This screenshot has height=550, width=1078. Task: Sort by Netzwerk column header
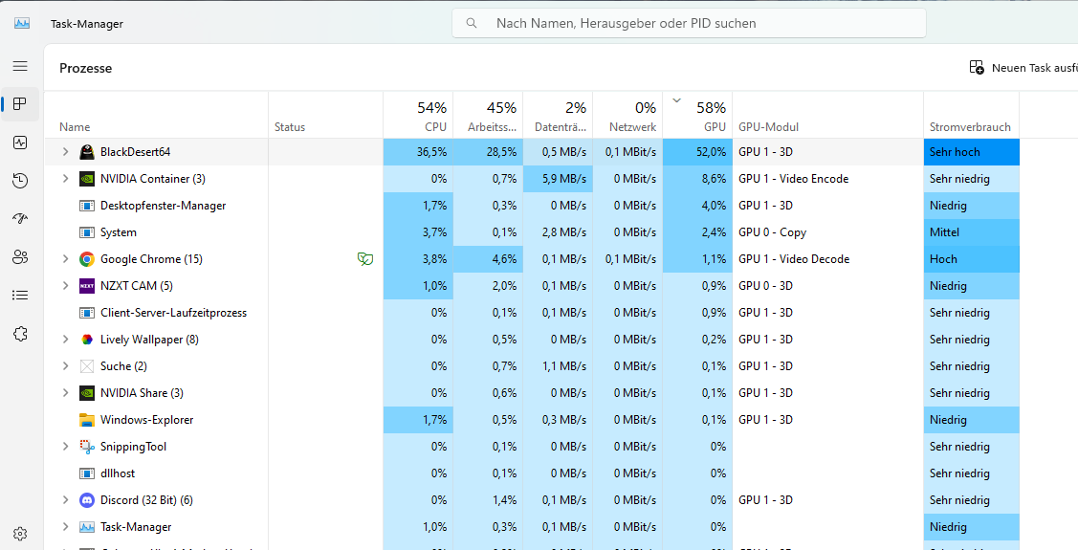tap(627, 115)
